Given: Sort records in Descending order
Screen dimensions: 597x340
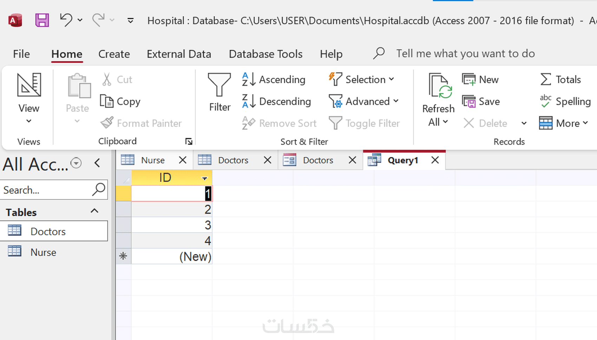Looking at the screenshot, I should [x=277, y=101].
